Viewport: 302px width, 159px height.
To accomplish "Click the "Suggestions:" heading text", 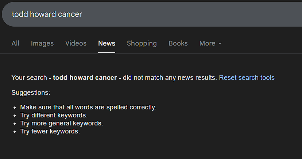I will [31, 93].
